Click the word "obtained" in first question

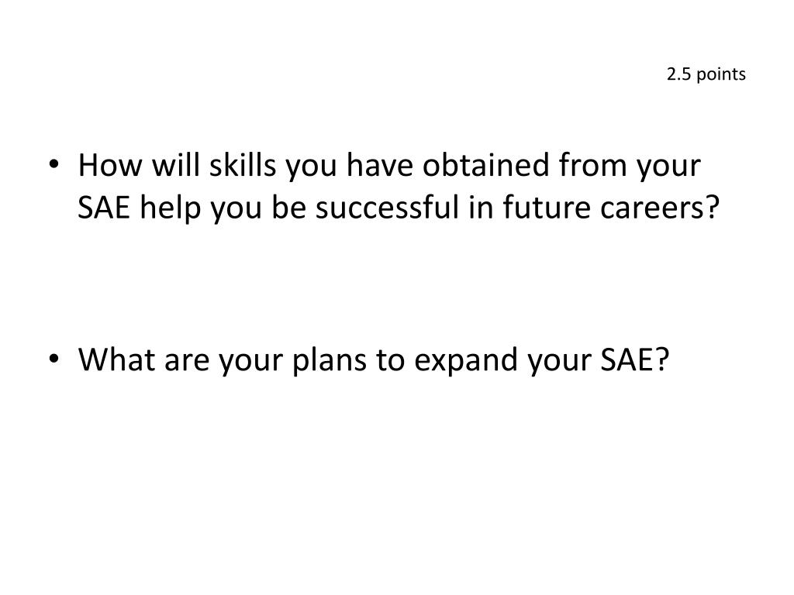coord(485,165)
